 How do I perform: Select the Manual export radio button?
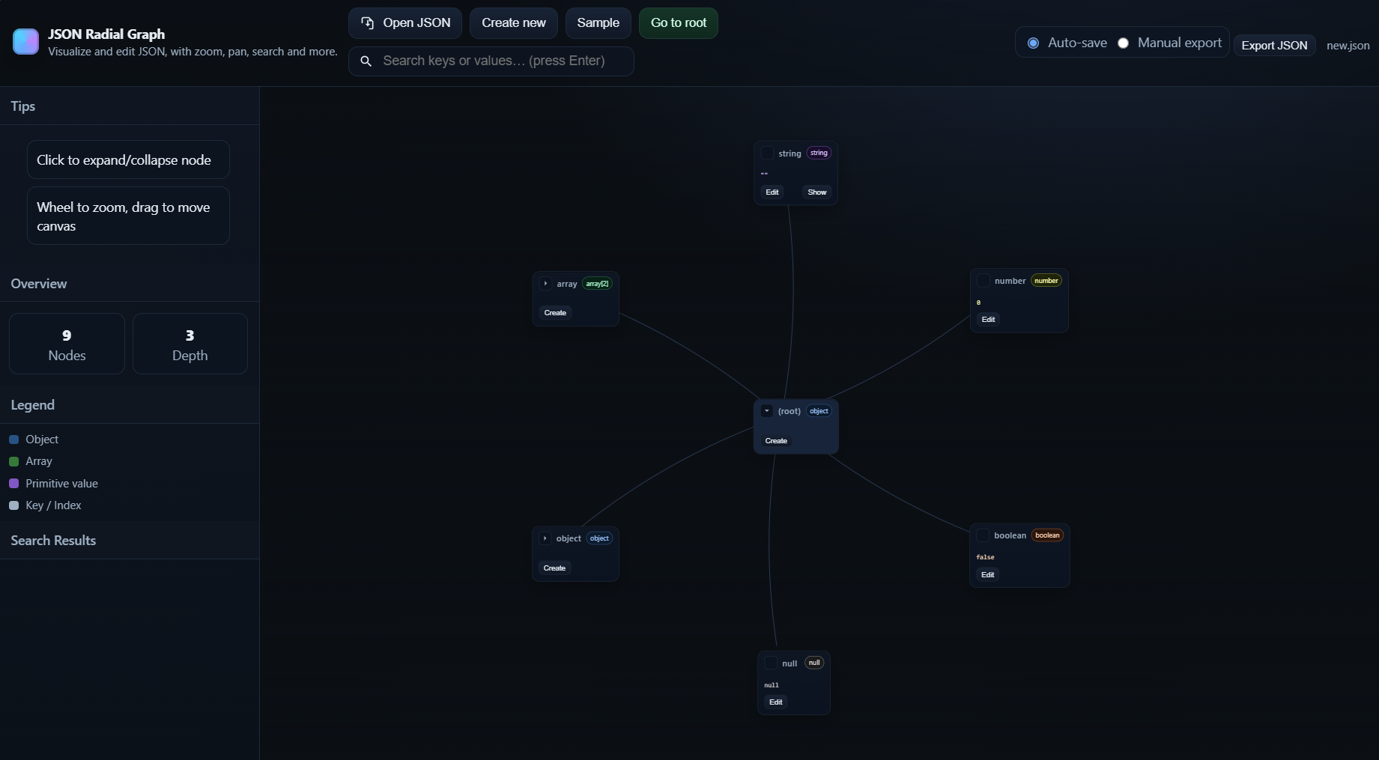pos(1123,43)
